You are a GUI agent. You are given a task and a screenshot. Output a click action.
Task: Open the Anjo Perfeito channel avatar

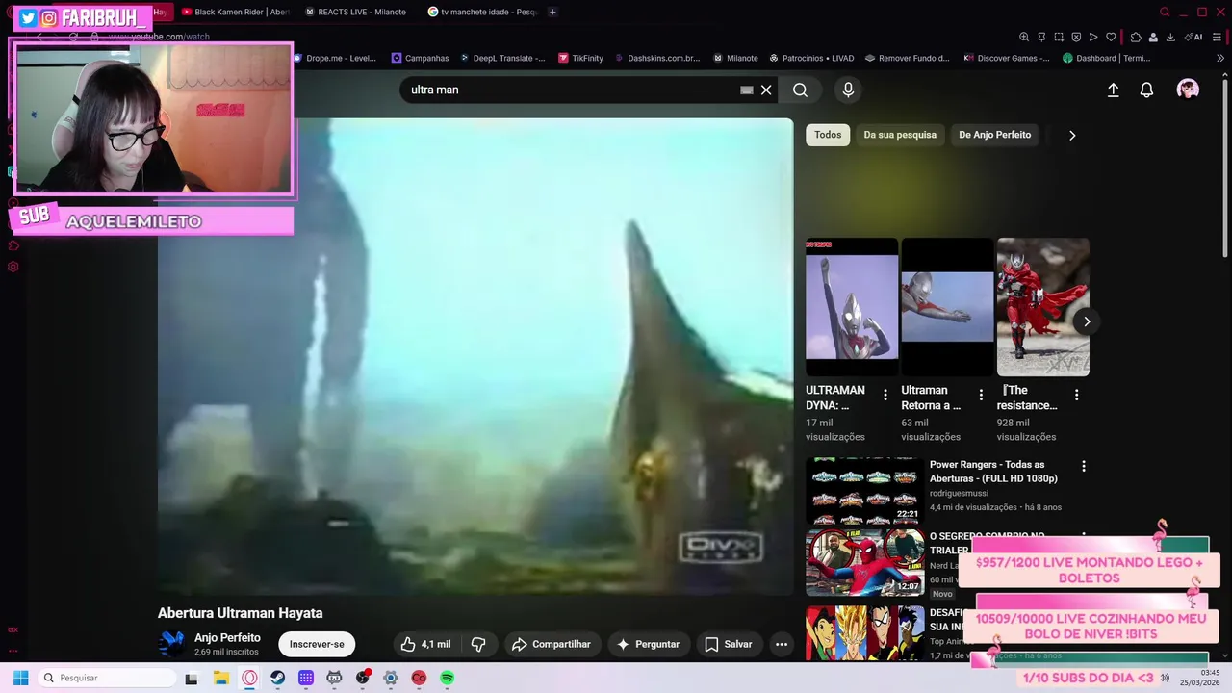[171, 644]
